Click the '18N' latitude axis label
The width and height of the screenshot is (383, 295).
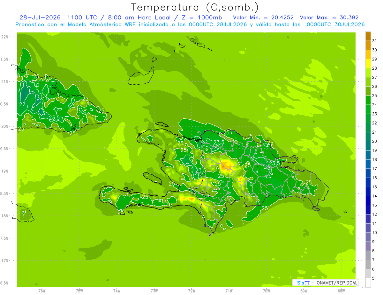[5, 216]
